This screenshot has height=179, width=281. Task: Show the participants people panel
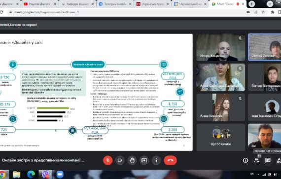[x=257, y=160]
